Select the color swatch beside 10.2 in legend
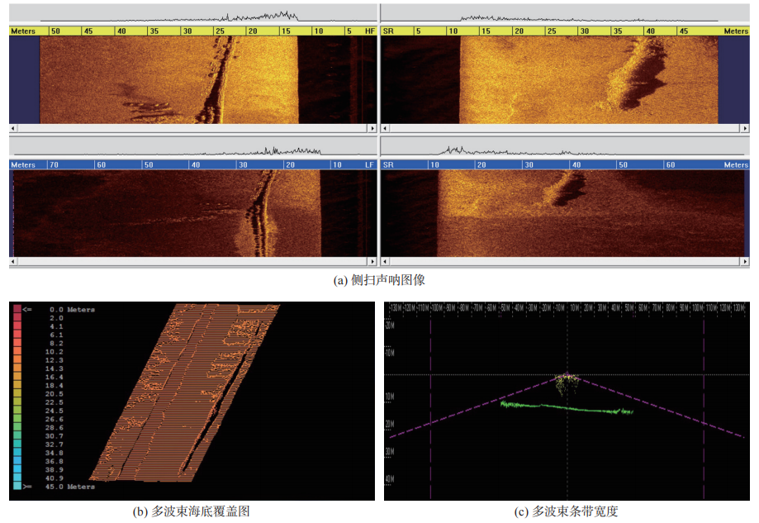 (x=17, y=352)
